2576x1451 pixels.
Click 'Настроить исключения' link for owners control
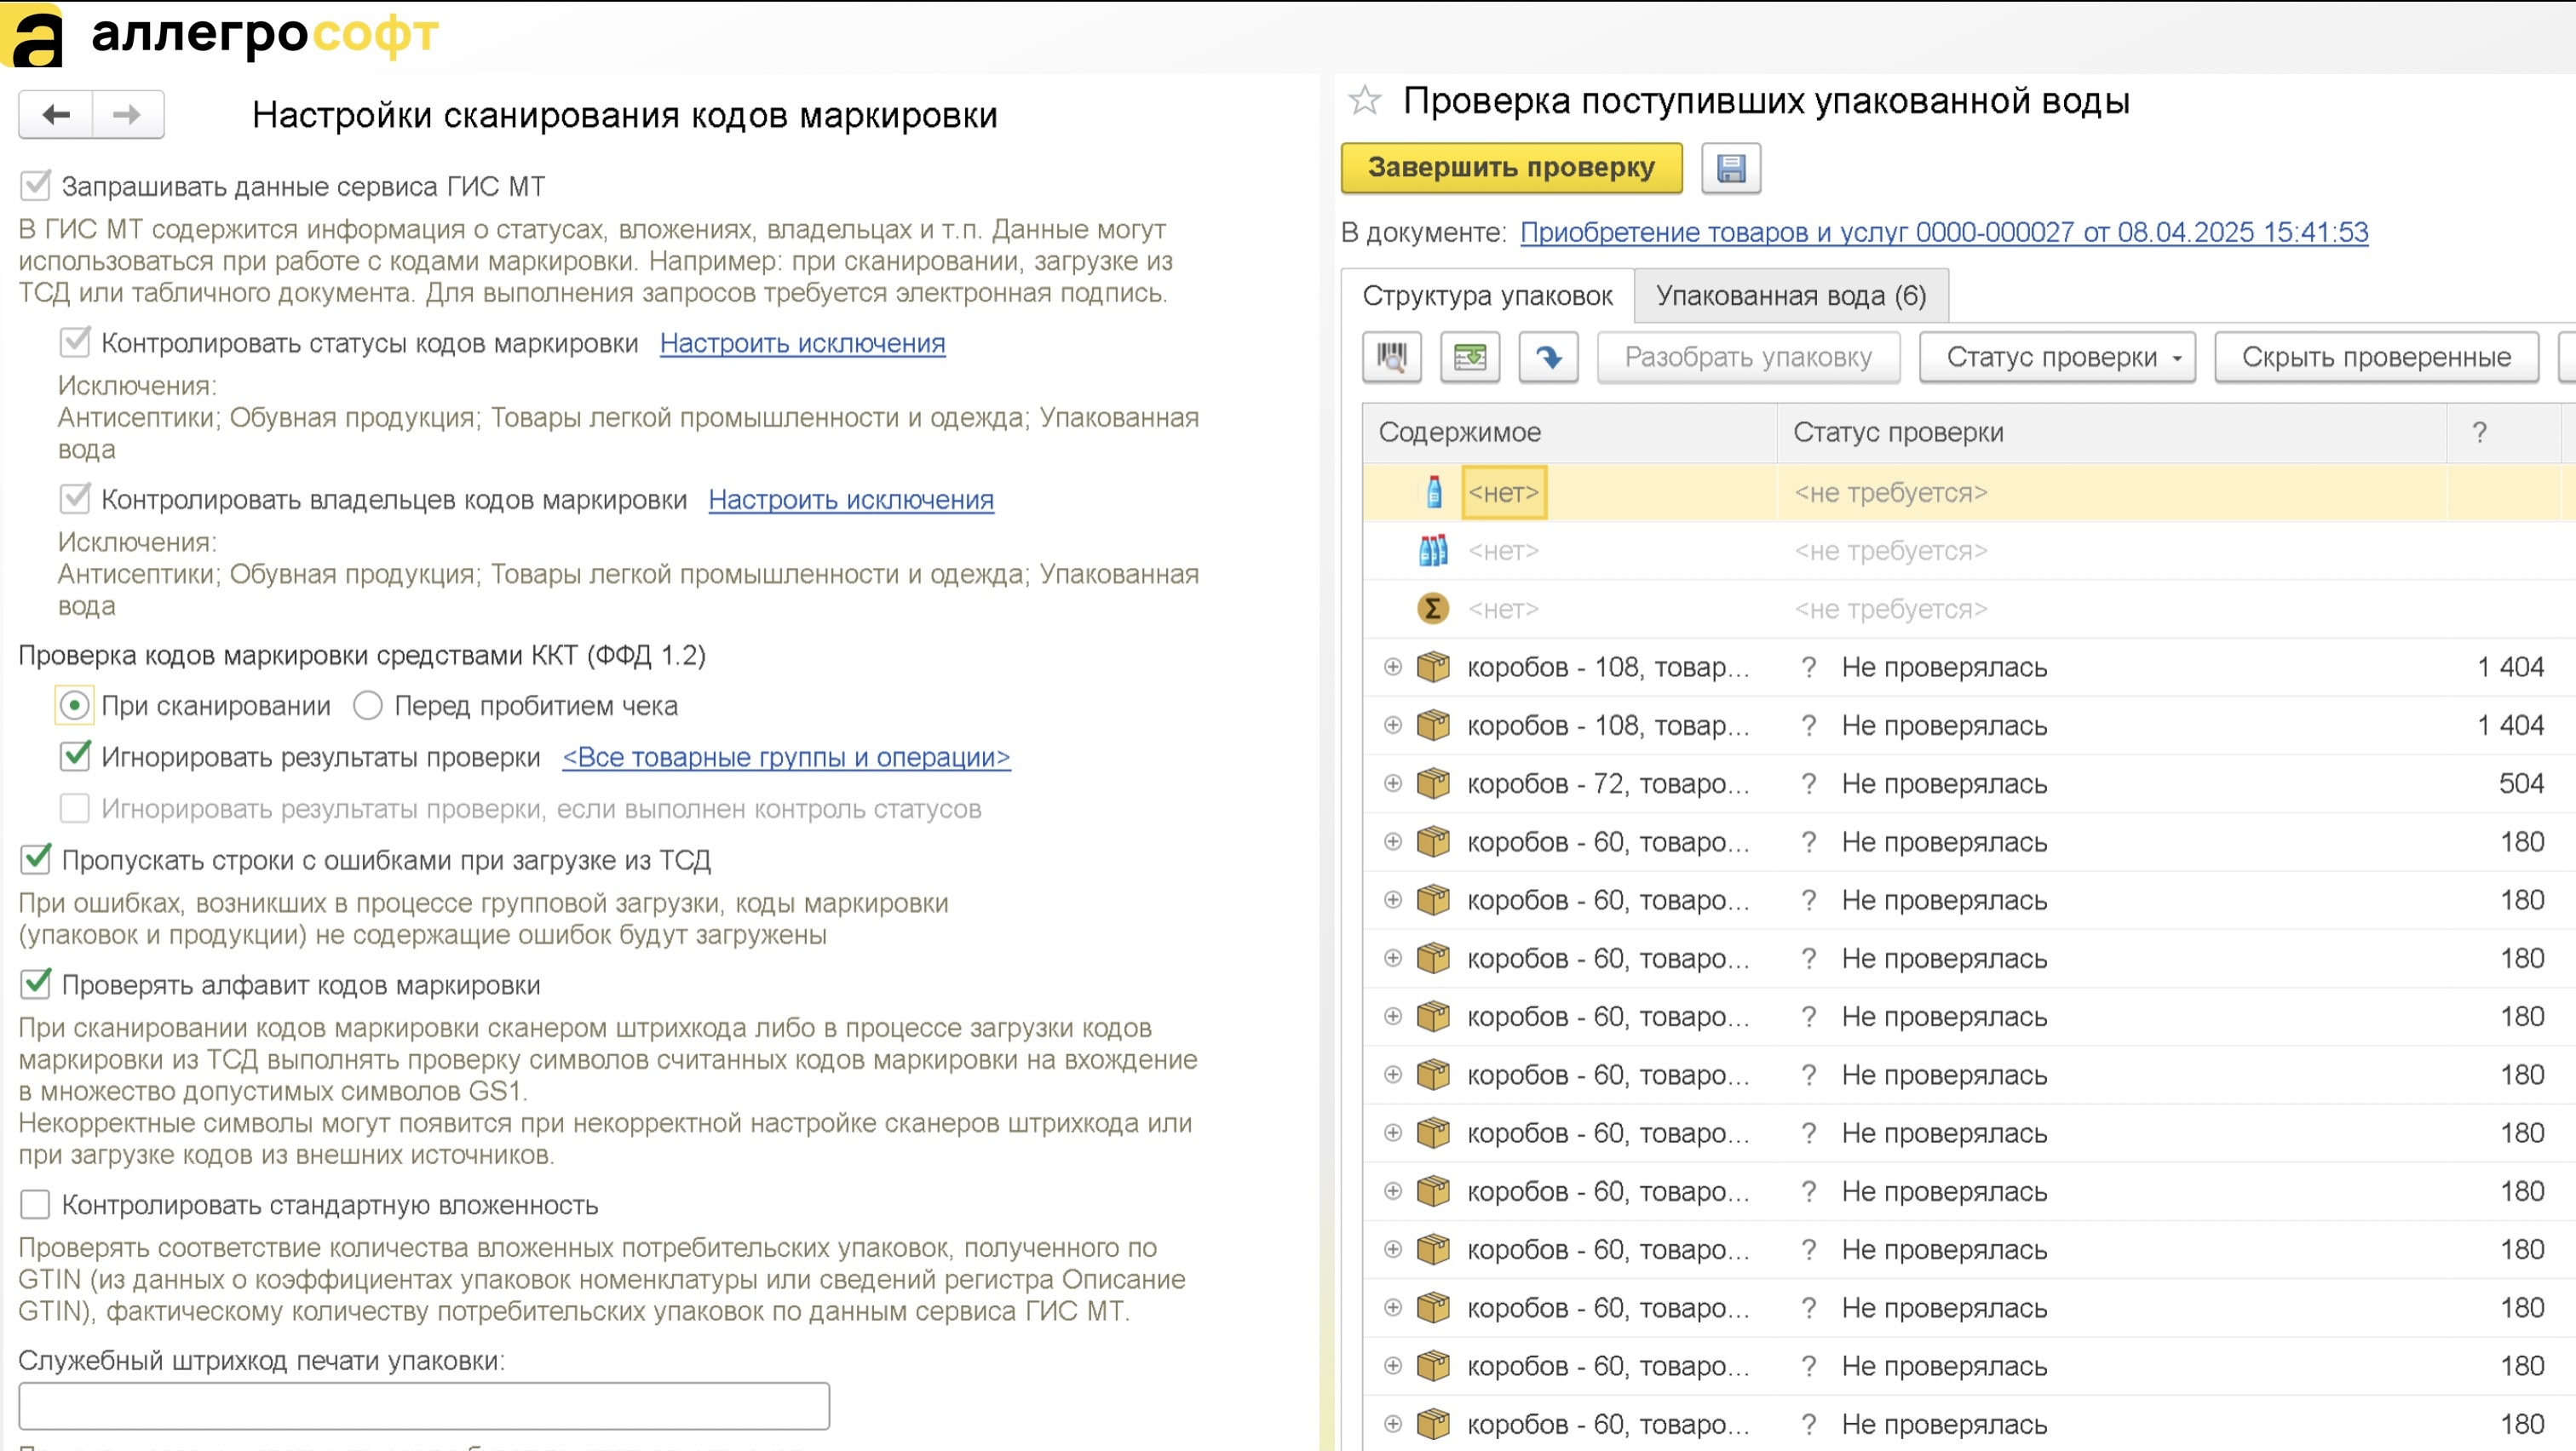[851, 499]
